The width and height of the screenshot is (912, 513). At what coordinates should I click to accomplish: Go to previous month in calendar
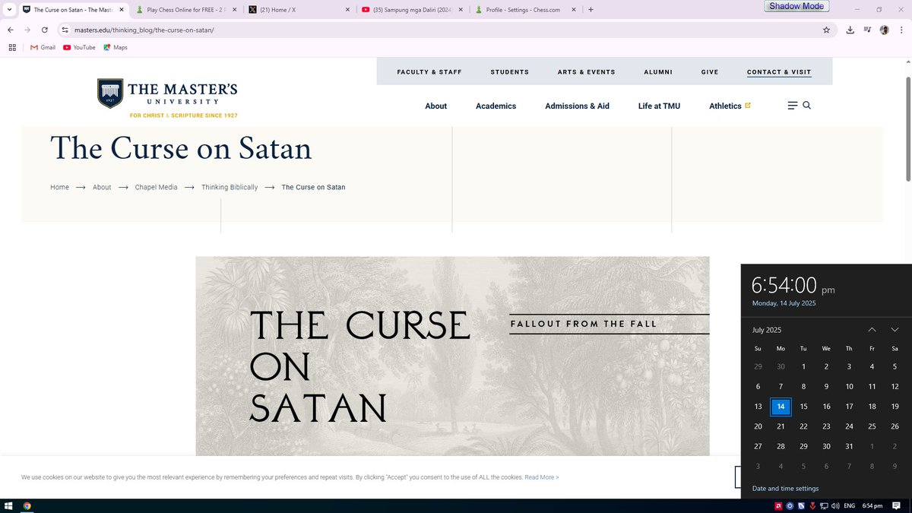coord(872,330)
